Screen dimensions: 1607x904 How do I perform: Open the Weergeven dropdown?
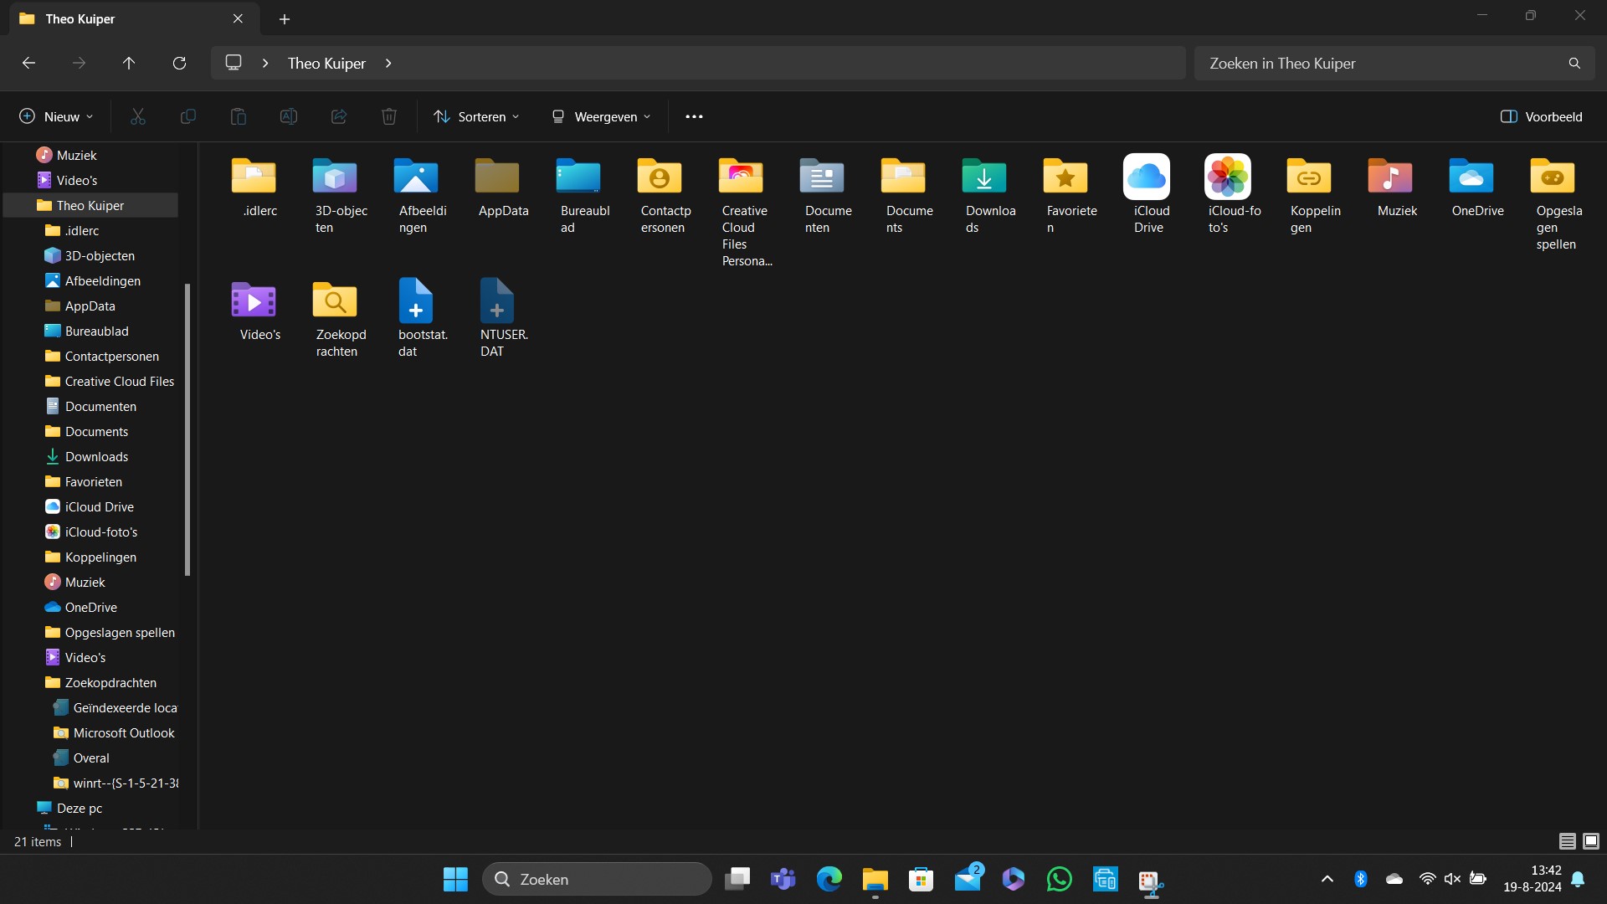click(601, 116)
